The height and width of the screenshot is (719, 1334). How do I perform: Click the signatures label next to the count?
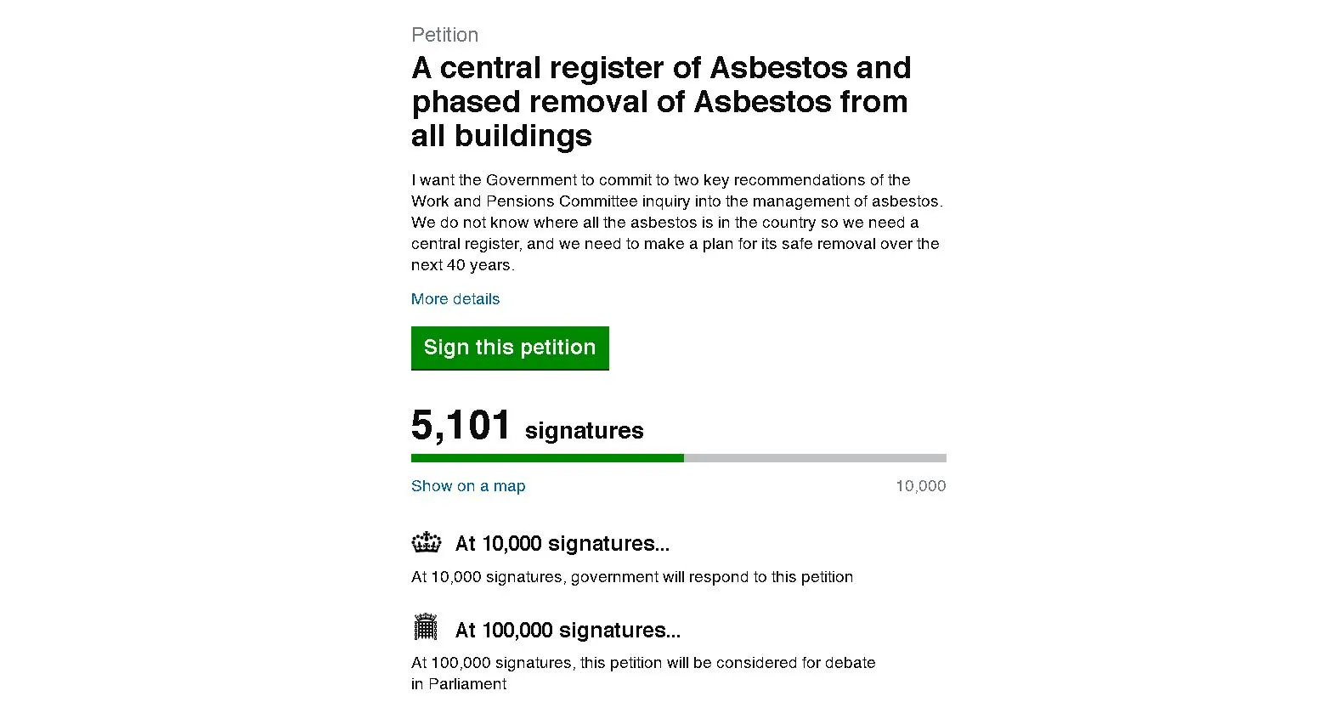click(x=583, y=430)
